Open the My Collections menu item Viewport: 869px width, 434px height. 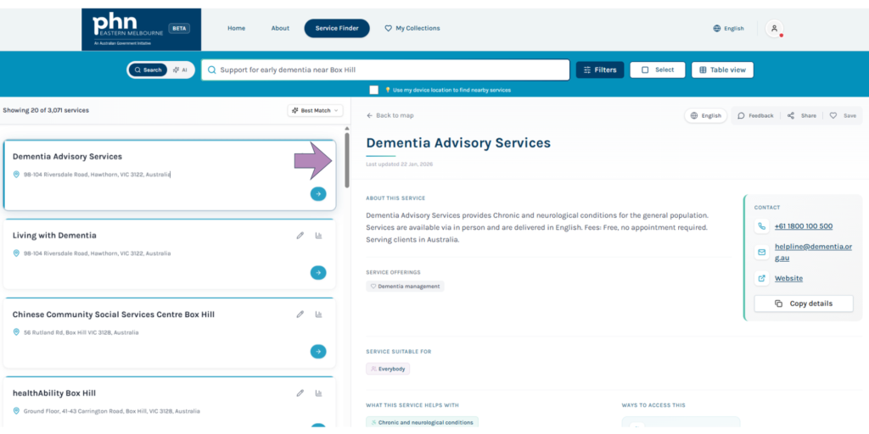coord(412,29)
